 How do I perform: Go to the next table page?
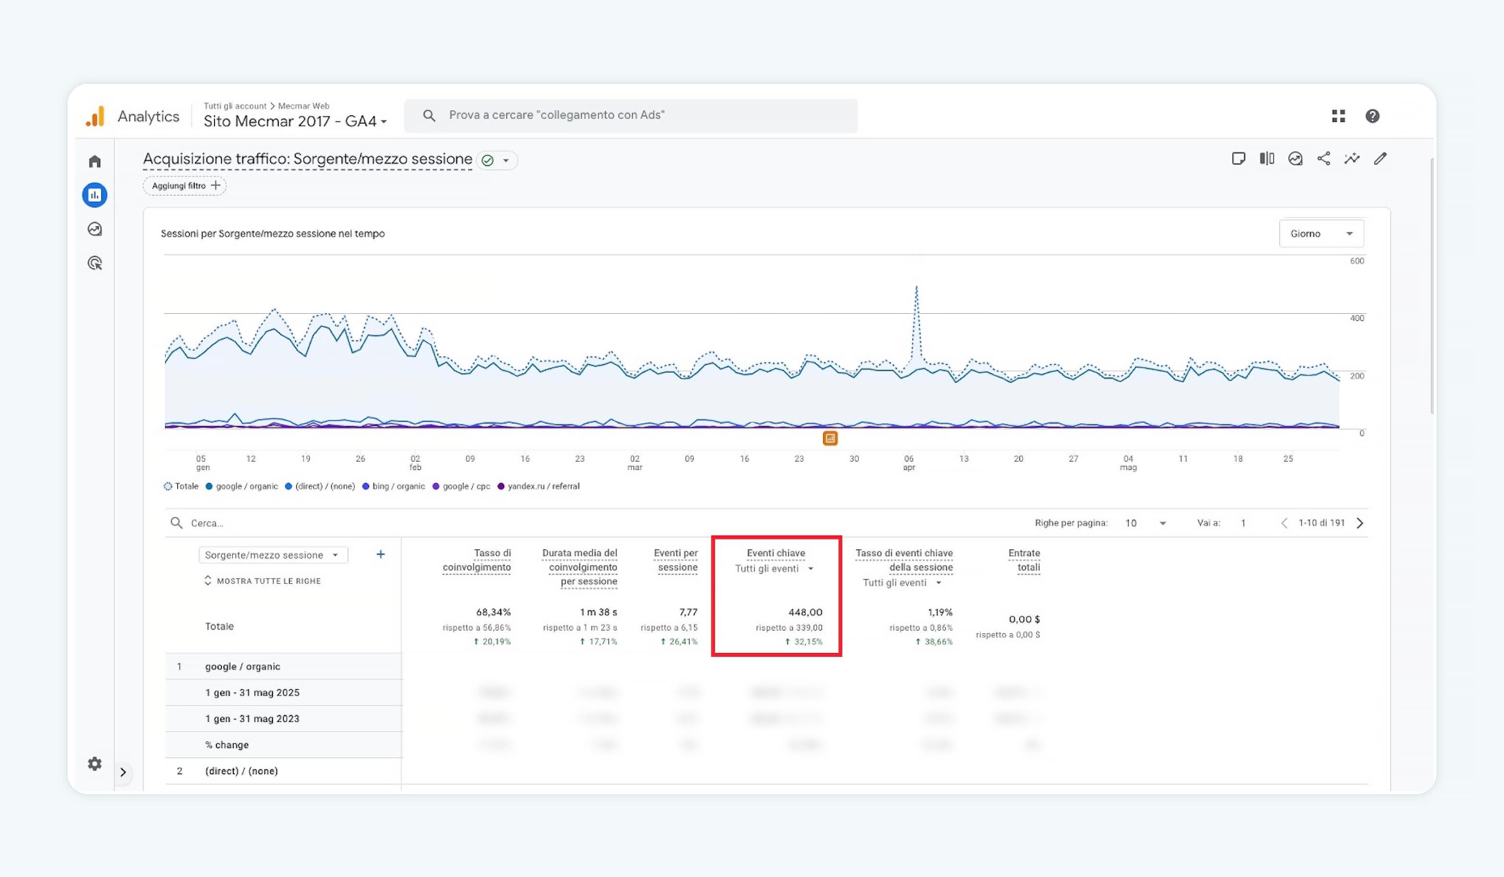pos(1360,523)
